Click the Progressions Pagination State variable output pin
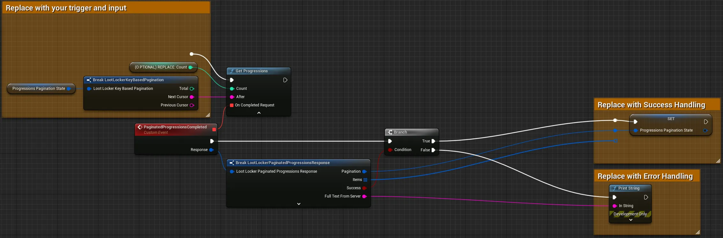 pos(69,89)
